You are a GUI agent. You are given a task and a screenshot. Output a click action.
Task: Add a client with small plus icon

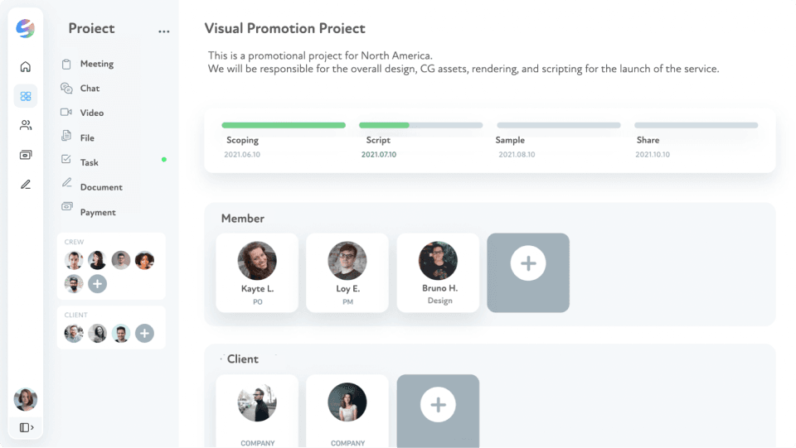coord(144,334)
